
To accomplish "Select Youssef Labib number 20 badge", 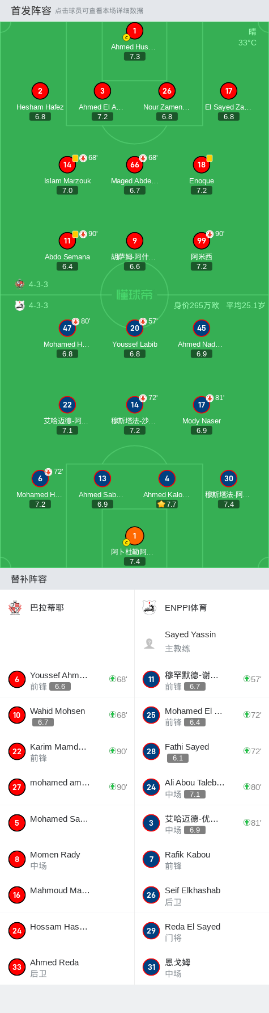I will pyautogui.click(x=134, y=328).
